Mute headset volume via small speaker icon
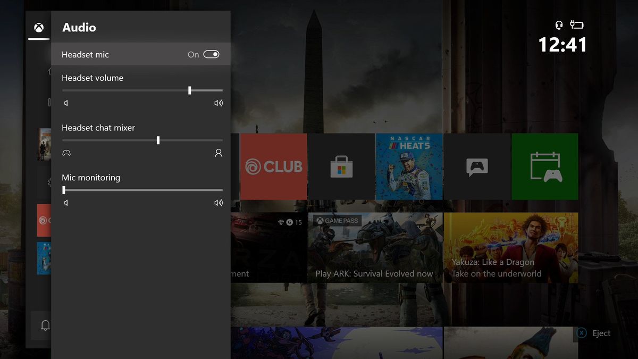Screen dimensions: 638x359 coord(66,103)
